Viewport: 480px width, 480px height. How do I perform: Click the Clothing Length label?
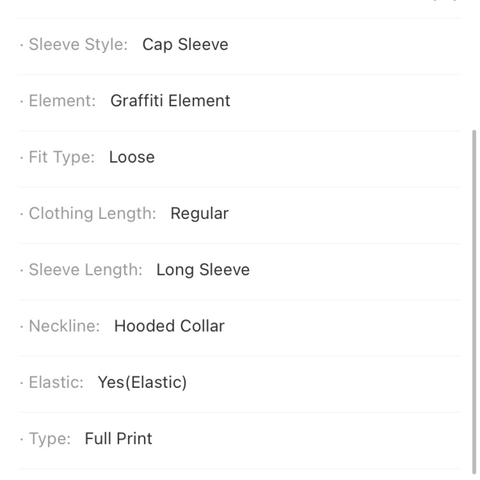point(93,214)
